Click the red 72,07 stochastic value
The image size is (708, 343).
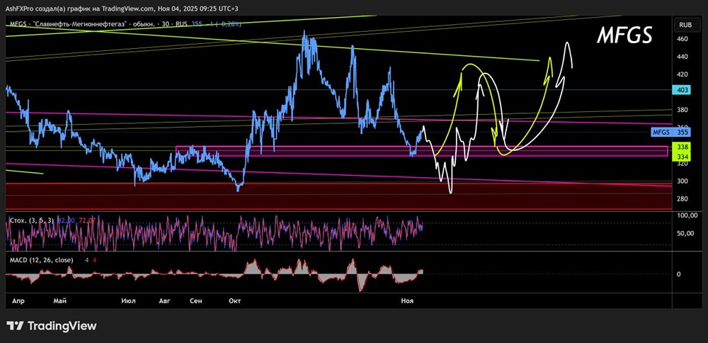[x=86, y=220]
